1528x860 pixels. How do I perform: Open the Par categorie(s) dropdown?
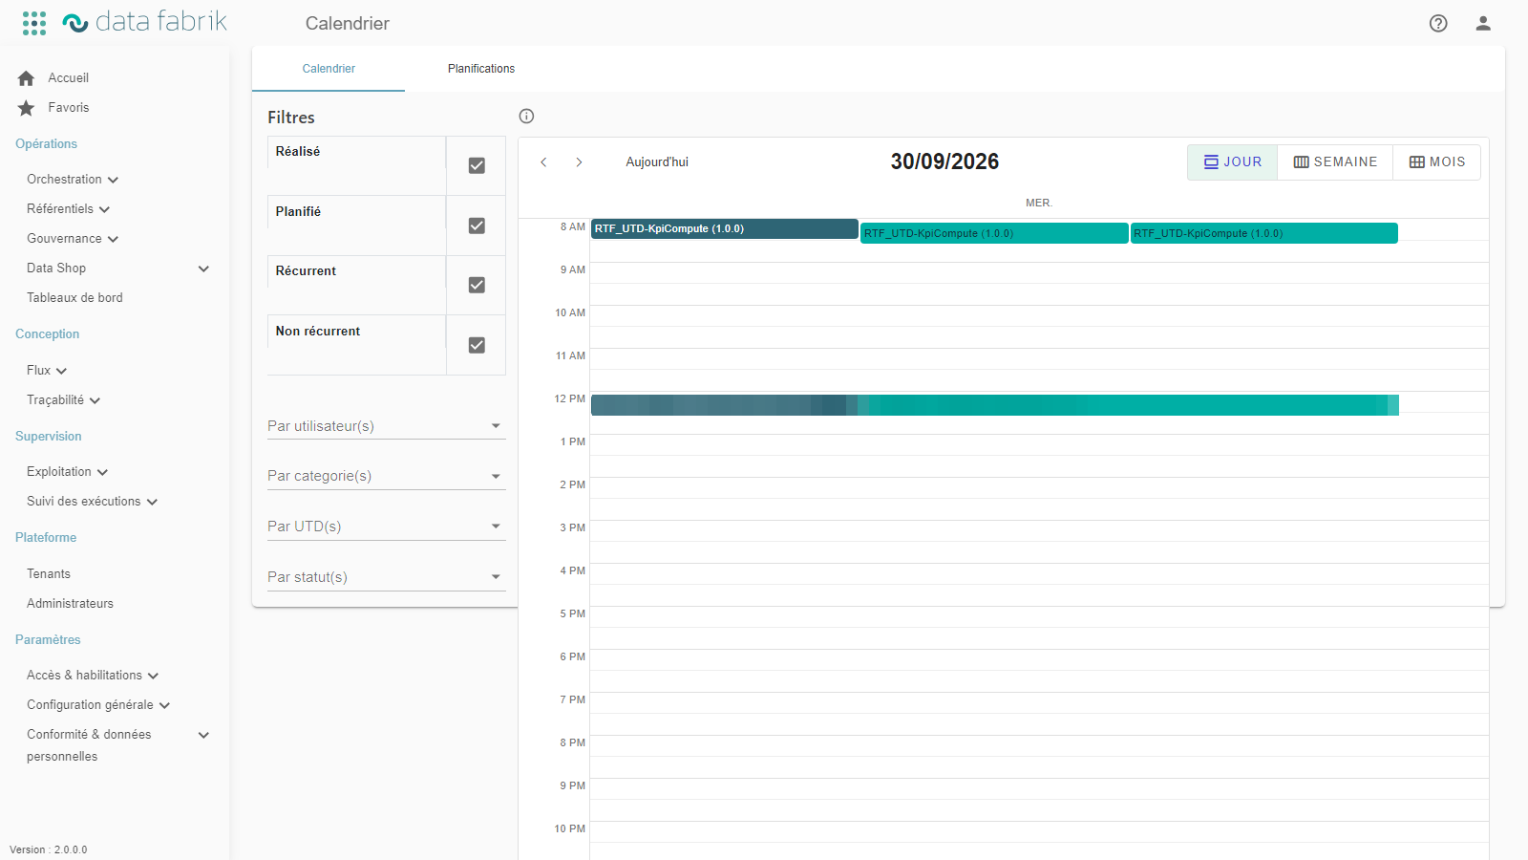pyautogui.click(x=386, y=476)
